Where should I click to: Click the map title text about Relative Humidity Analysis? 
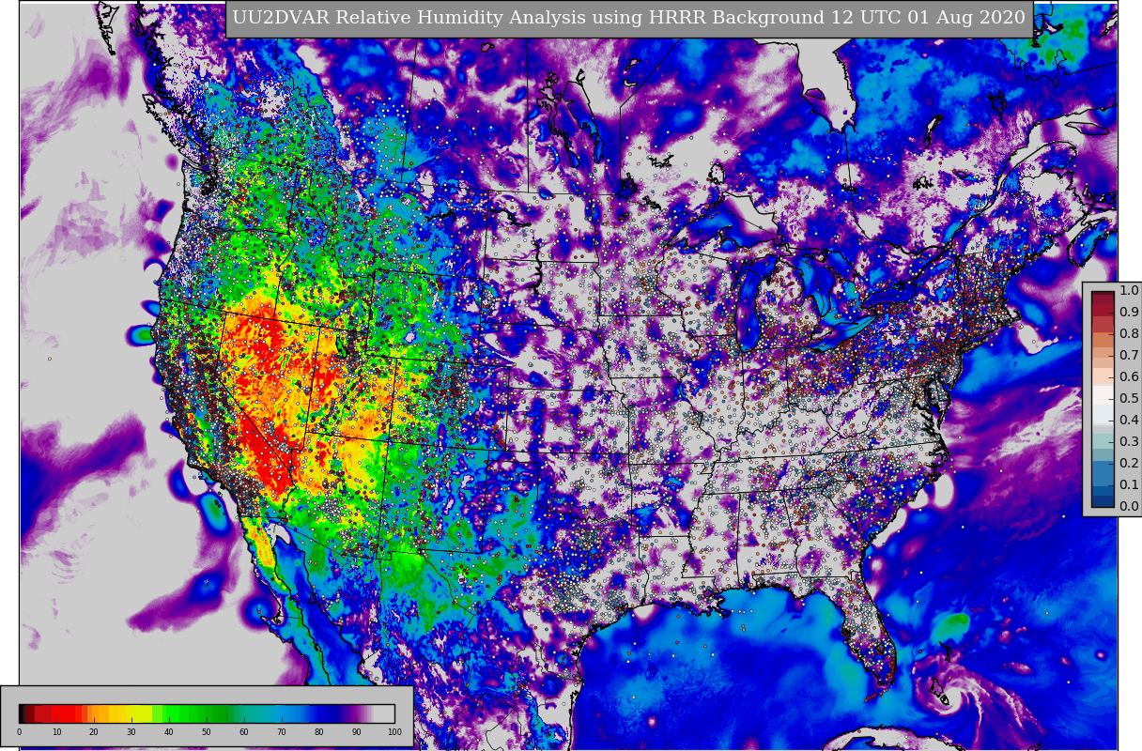click(629, 18)
